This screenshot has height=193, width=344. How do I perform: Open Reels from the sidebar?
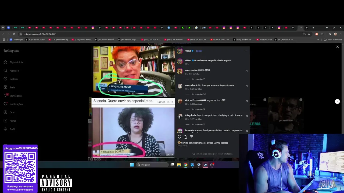(x=9, y=87)
